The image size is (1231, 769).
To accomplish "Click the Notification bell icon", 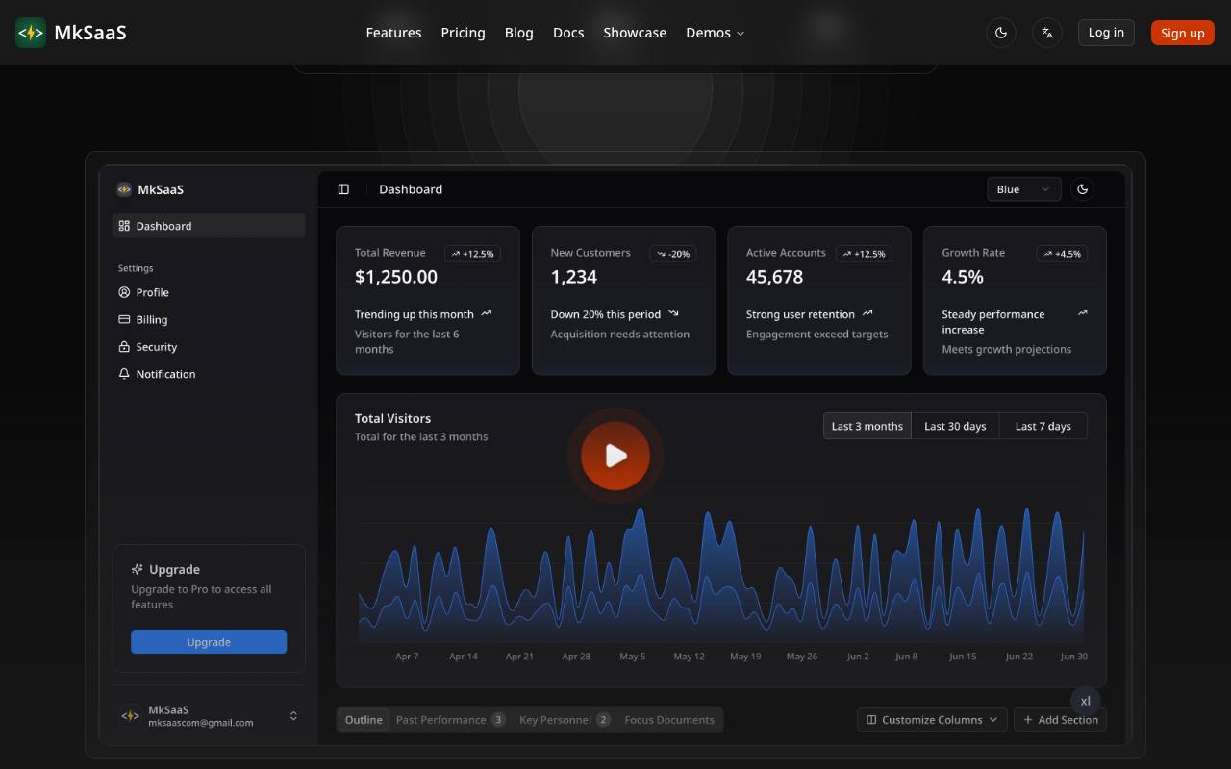I will (x=124, y=374).
